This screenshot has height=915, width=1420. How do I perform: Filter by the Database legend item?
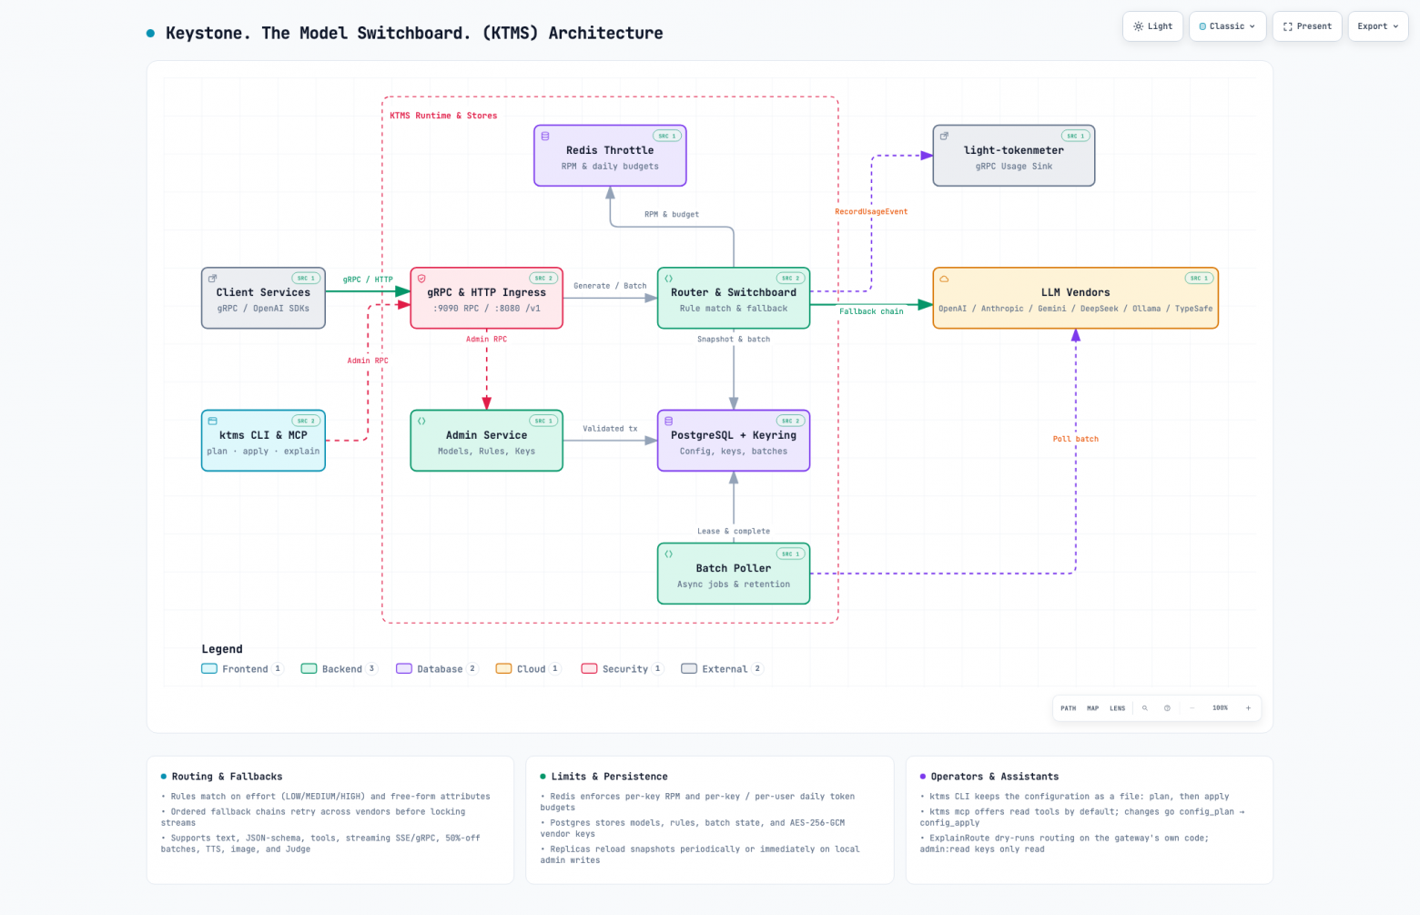click(437, 669)
